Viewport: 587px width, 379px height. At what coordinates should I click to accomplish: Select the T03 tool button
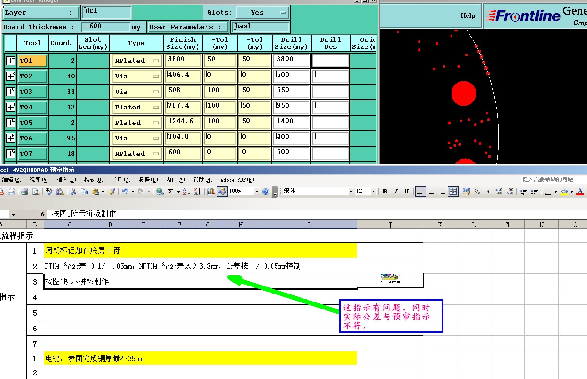click(x=32, y=92)
